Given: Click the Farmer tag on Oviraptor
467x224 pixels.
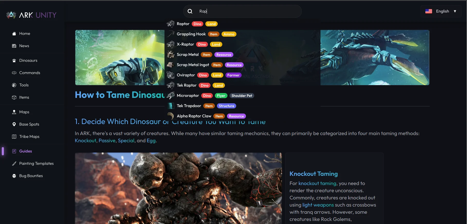Looking at the screenshot, I should click(x=233, y=75).
